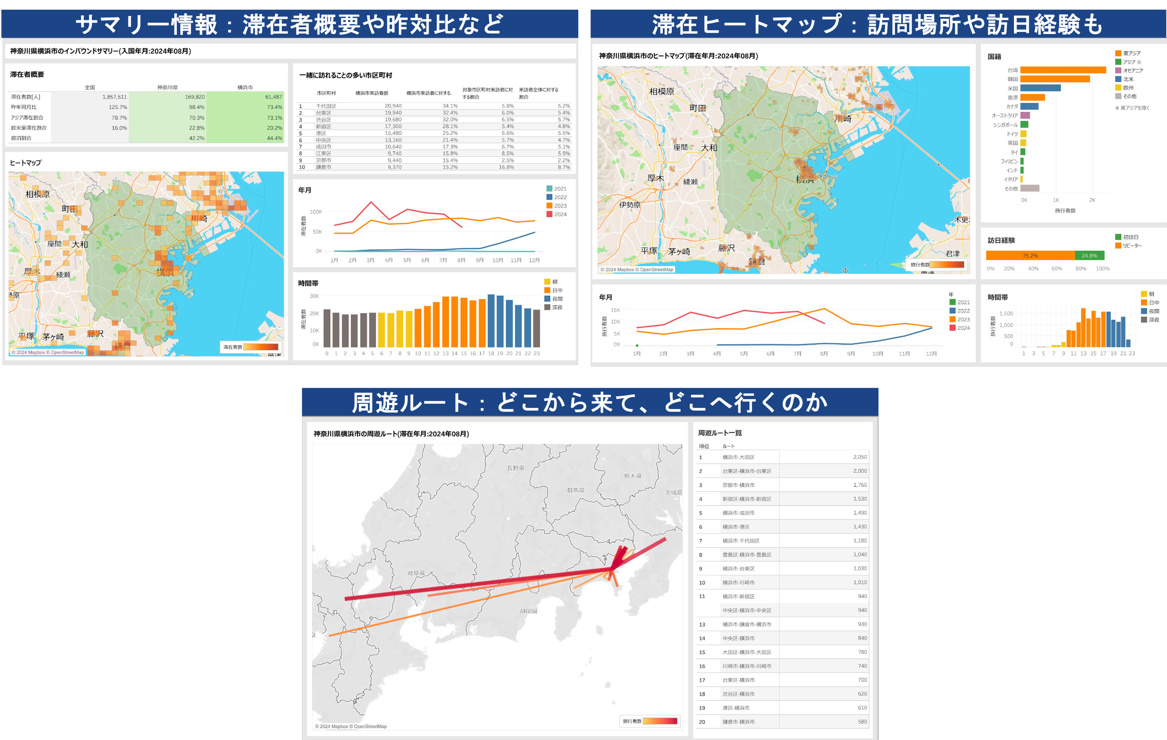Click the 京都市-横浜市 route row
1167x740 pixels.
click(783, 485)
